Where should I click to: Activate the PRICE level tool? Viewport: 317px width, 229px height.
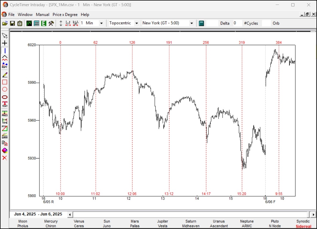point(4,113)
